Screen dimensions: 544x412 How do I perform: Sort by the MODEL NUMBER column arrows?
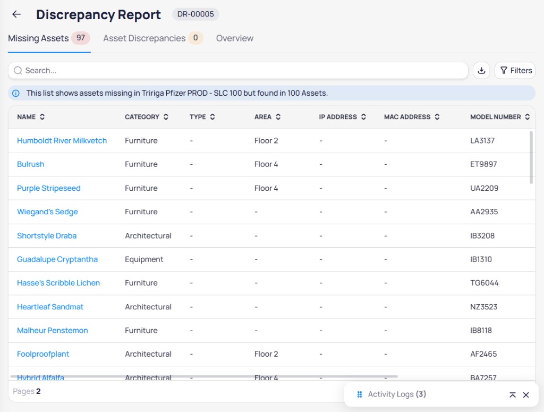click(x=527, y=116)
